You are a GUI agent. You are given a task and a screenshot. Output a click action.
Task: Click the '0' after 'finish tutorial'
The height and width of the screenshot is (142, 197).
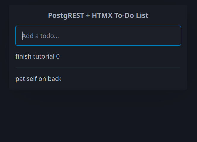coord(58,56)
